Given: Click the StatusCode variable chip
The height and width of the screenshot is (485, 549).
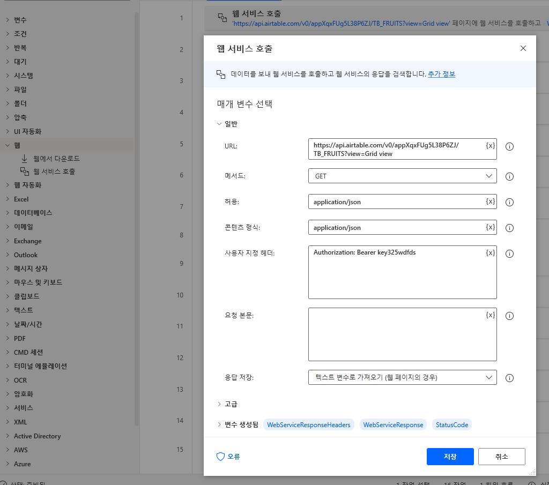Looking at the screenshot, I should pos(451,425).
